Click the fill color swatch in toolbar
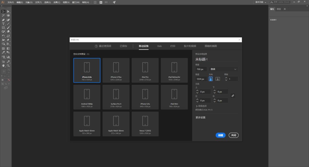 (4, 71)
